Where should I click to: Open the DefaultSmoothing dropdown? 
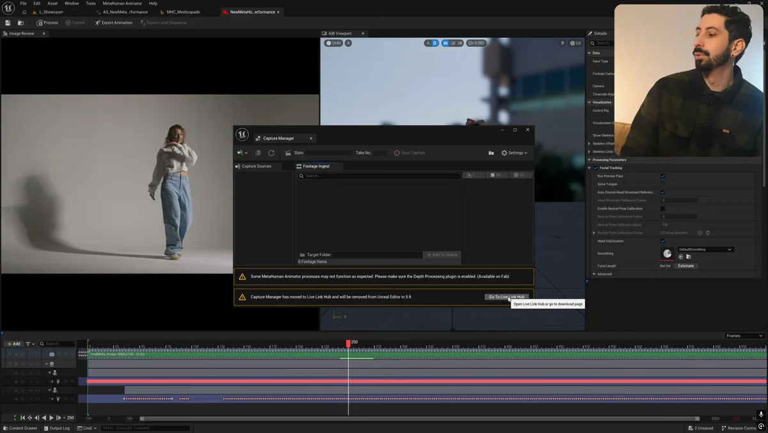[x=705, y=250]
